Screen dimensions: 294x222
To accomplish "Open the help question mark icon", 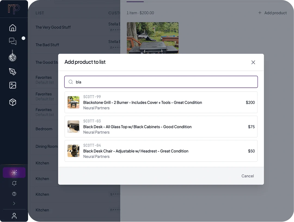I will (14, 194).
